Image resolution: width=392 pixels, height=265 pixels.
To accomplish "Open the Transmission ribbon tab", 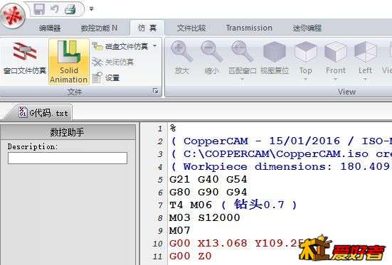I will click(x=249, y=28).
